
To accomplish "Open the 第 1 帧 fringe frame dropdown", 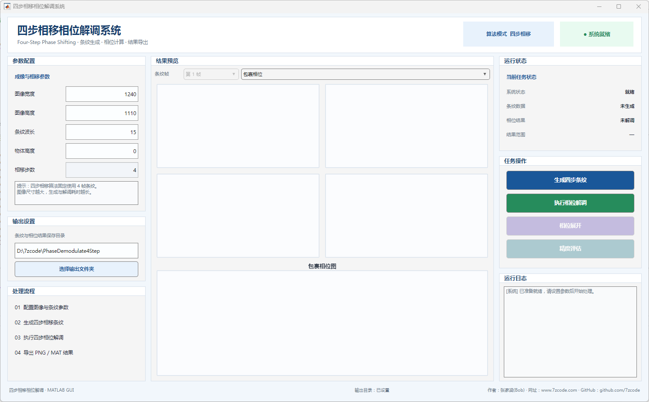I will pos(211,74).
